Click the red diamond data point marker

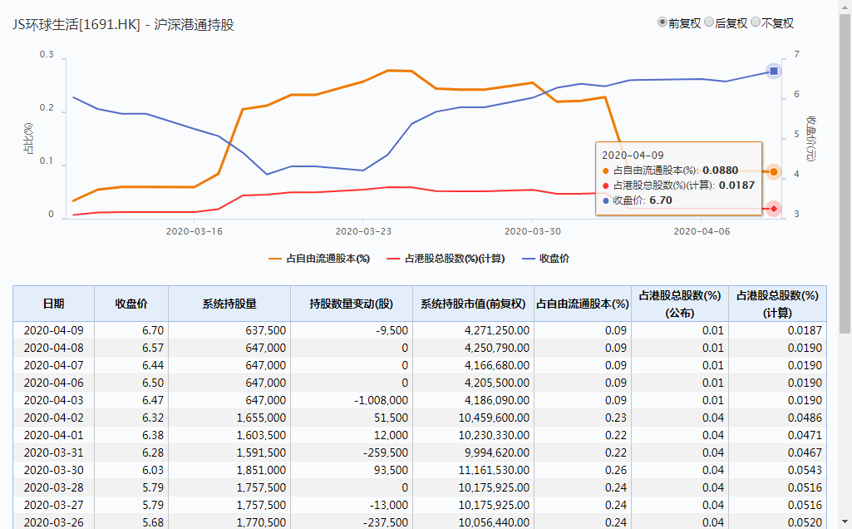(x=774, y=209)
